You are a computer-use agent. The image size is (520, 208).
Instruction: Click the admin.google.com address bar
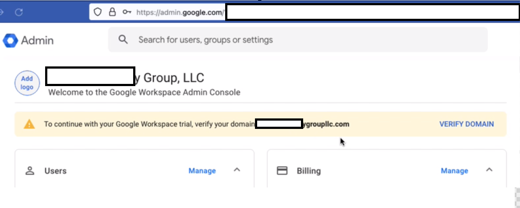tap(180, 12)
